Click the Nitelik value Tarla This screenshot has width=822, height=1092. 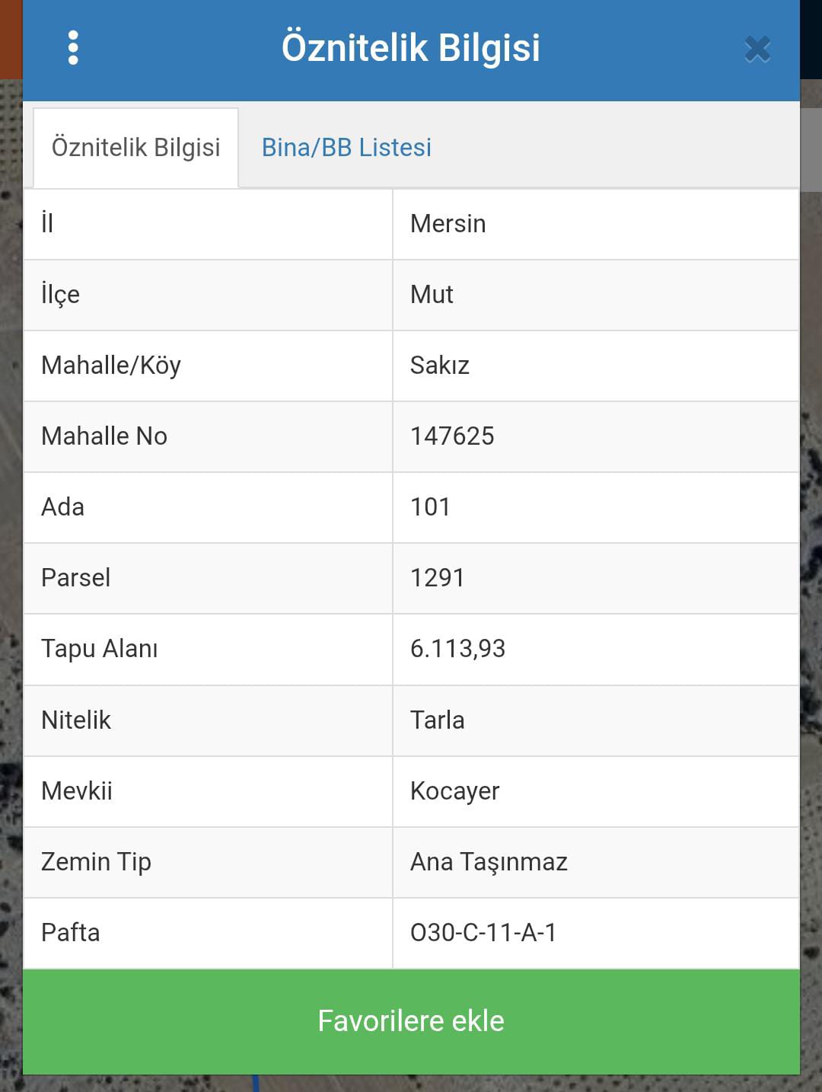tap(437, 720)
